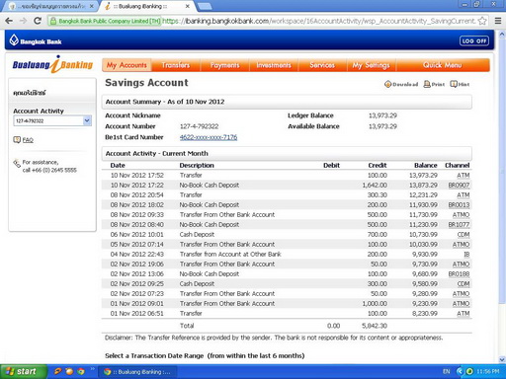506x379 pixels.
Task: Click the secure lock site identity badge
Action: (105, 21)
